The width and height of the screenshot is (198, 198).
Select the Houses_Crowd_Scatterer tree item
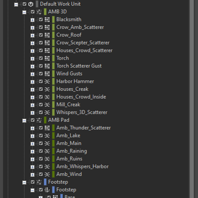pyautogui.click(x=84, y=51)
